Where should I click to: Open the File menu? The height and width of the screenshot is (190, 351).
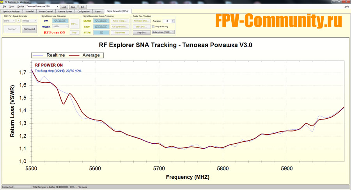point(4,7)
